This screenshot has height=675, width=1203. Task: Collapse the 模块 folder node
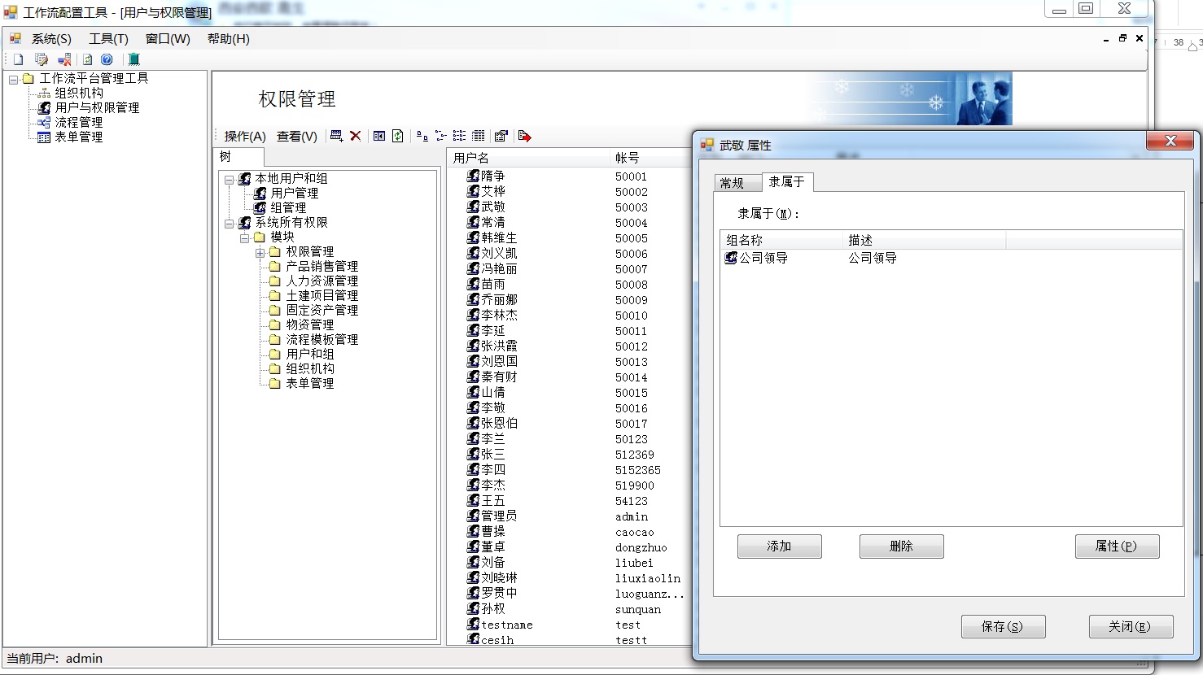point(244,237)
